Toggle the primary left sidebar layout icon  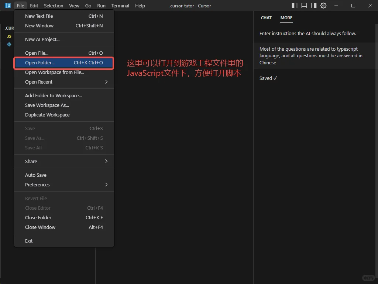point(294,6)
